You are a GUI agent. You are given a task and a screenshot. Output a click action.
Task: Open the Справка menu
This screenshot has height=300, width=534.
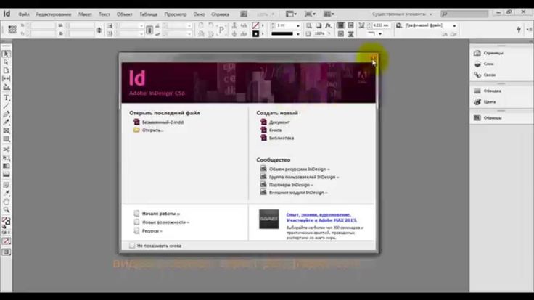click(220, 14)
